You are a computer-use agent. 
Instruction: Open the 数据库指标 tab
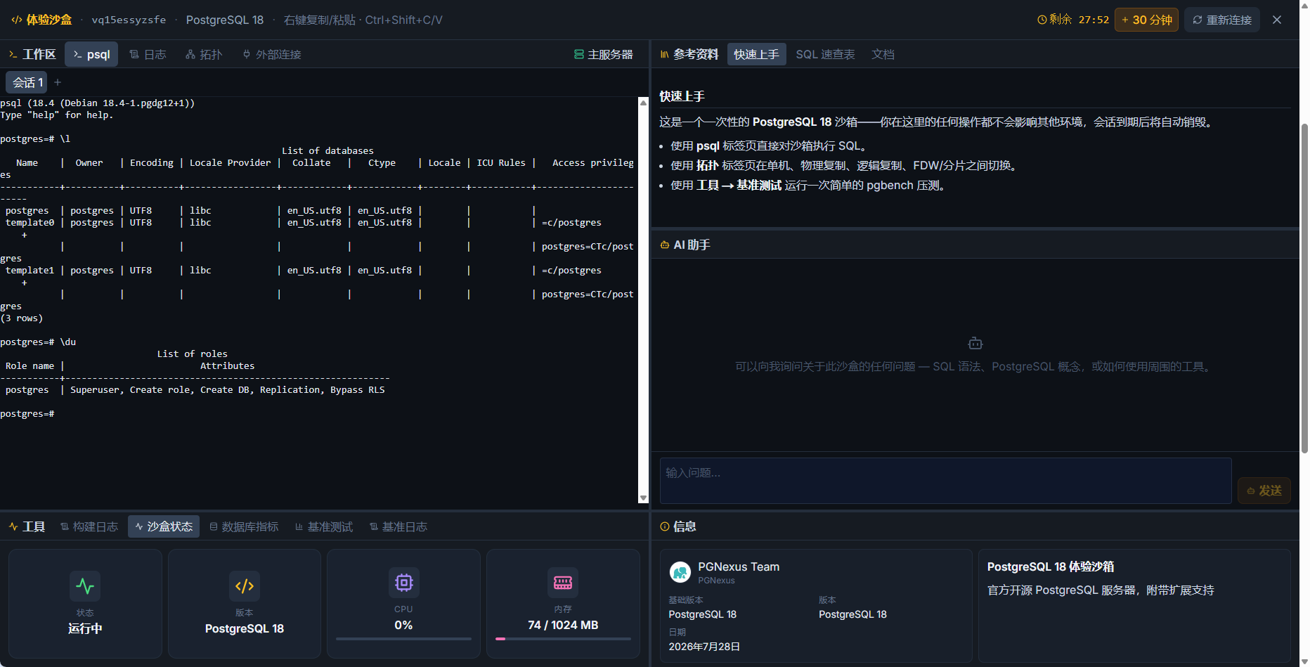coord(244,526)
